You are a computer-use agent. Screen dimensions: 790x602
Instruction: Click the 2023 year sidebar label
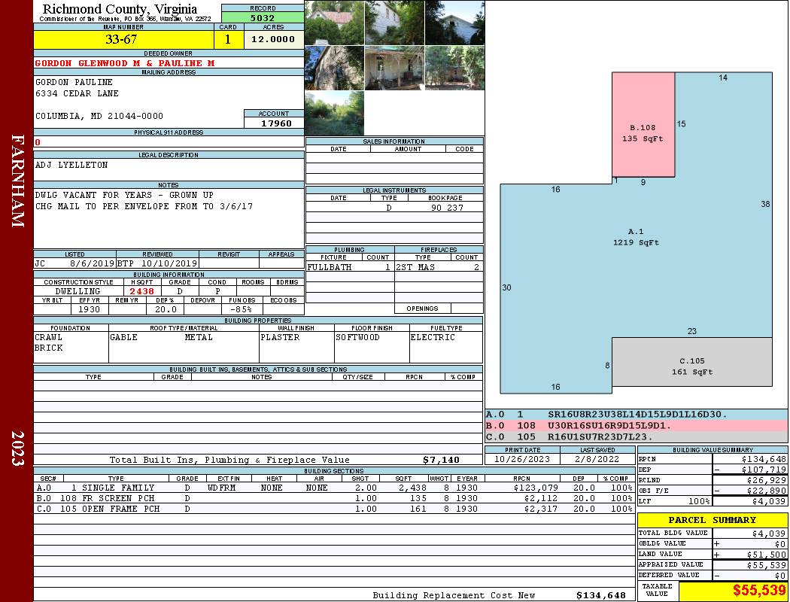point(17,448)
